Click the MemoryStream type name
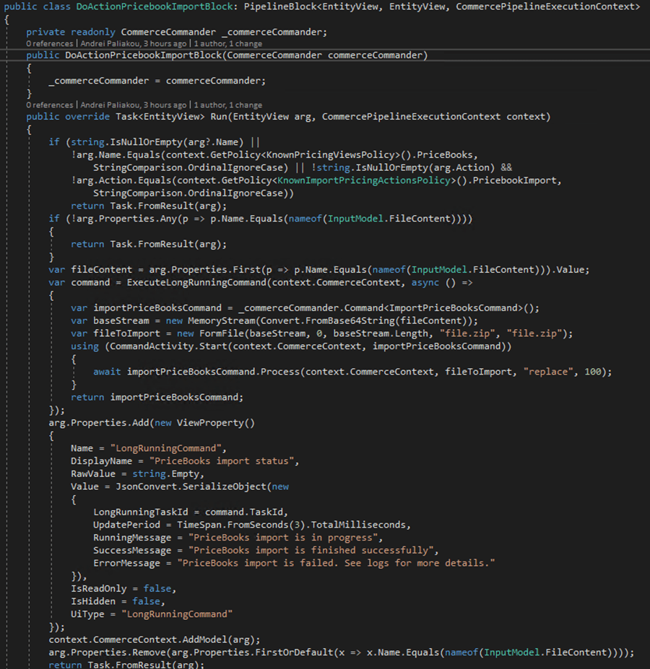The height and width of the screenshot is (669, 650). (221, 321)
